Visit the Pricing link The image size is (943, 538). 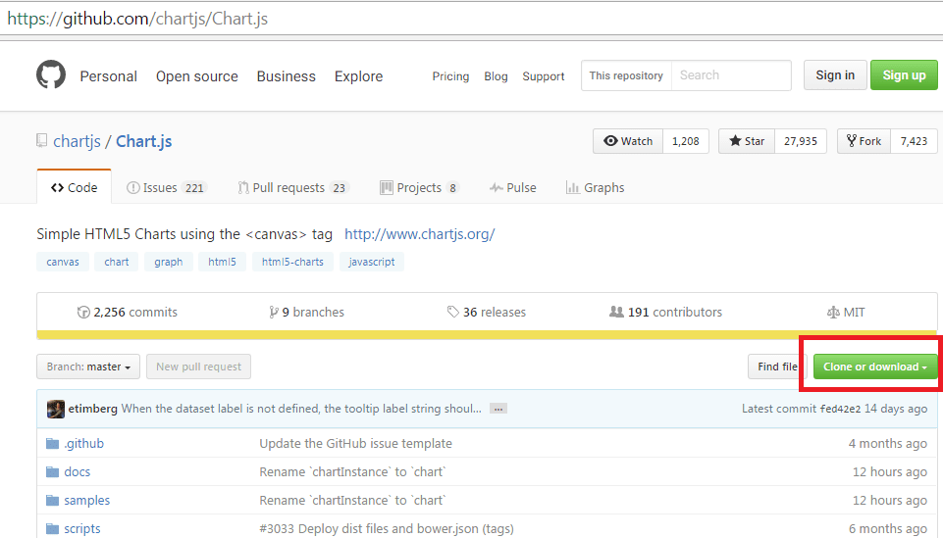[x=450, y=76]
